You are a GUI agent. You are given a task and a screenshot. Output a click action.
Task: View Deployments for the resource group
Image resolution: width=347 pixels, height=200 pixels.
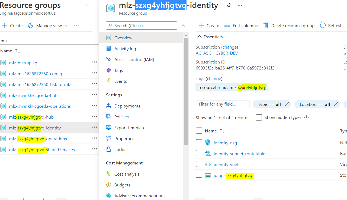[127, 106]
